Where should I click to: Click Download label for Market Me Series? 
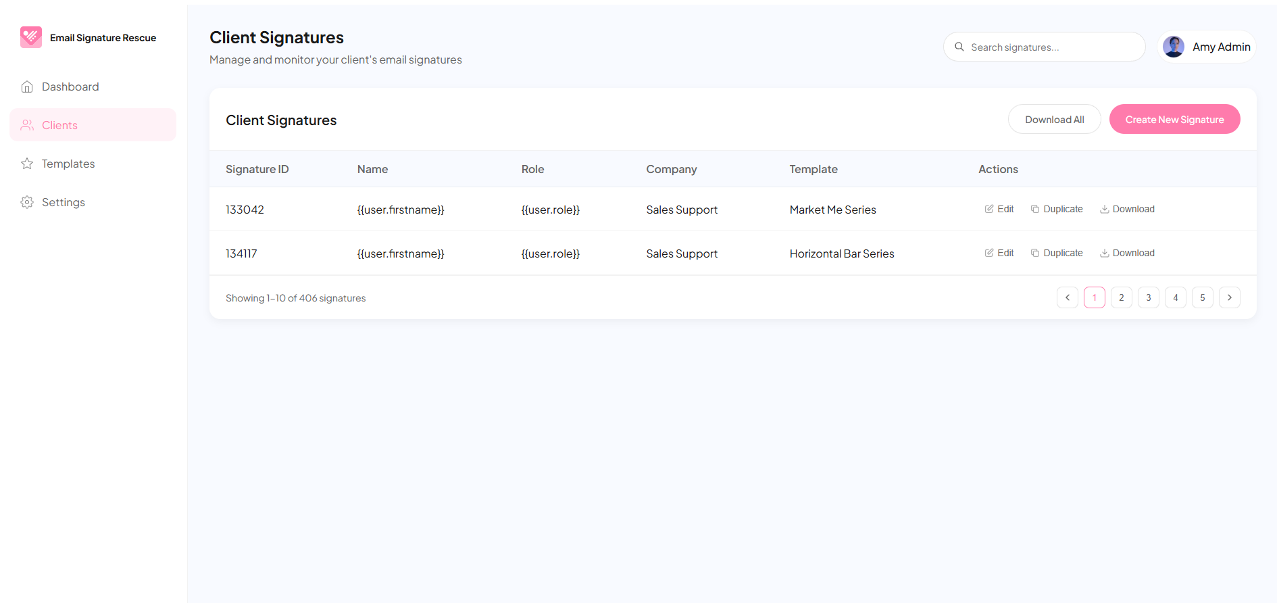pyautogui.click(x=1134, y=209)
